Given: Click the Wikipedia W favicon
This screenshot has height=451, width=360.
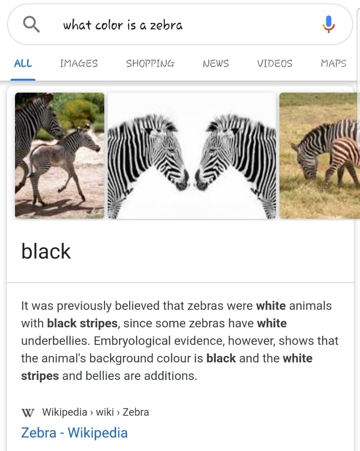Looking at the screenshot, I should coord(28,413).
